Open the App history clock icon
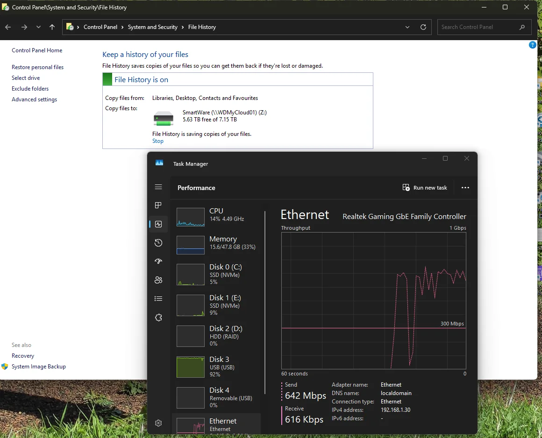This screenshot has height=438, width=542. tap(158, 243)
